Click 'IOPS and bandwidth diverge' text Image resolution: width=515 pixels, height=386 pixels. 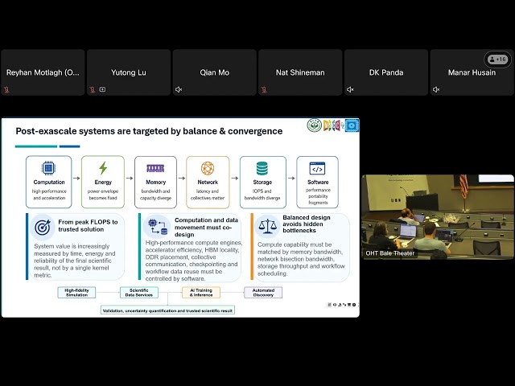point(262,195)
